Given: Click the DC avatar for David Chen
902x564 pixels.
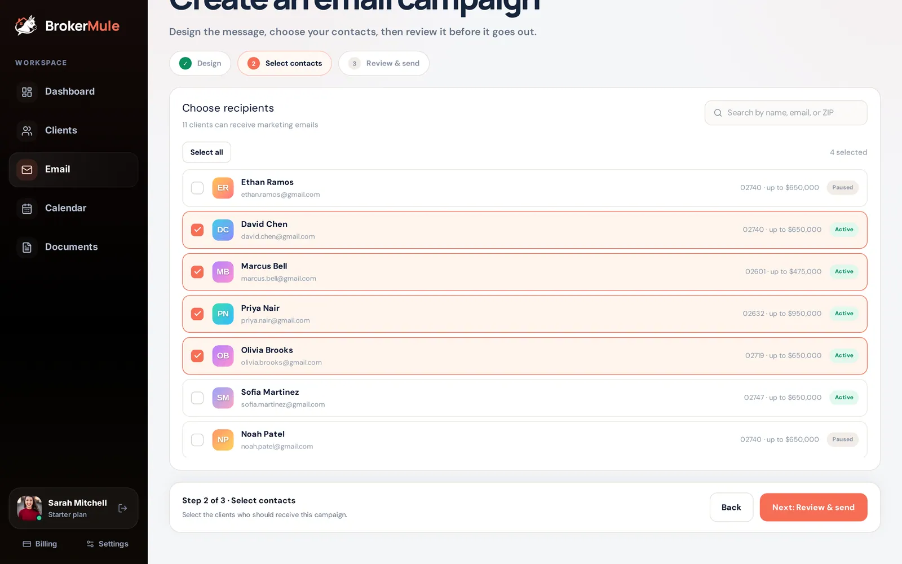Looking at the screenshot, I should [223, 230].
